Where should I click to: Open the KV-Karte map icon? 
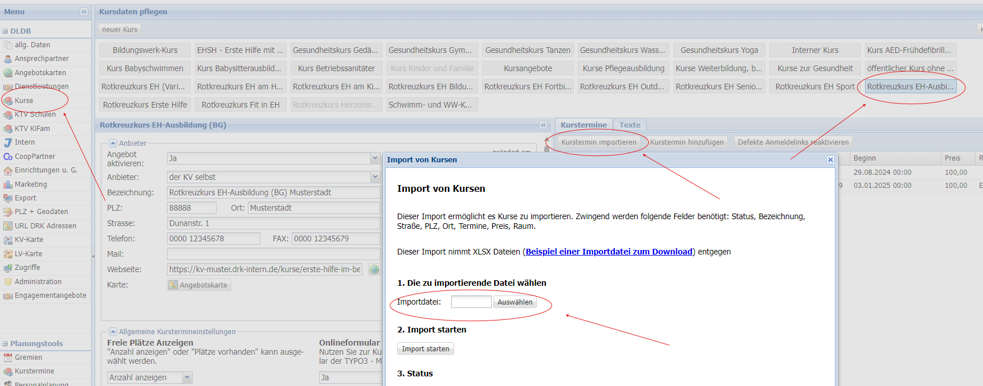(7, 240)
